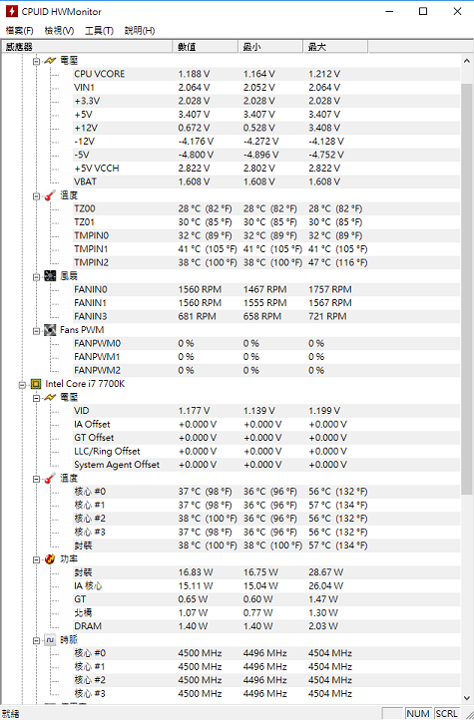Click the fan icon beside the fans group
Screen dimensions: 474x720
(50, 276)
